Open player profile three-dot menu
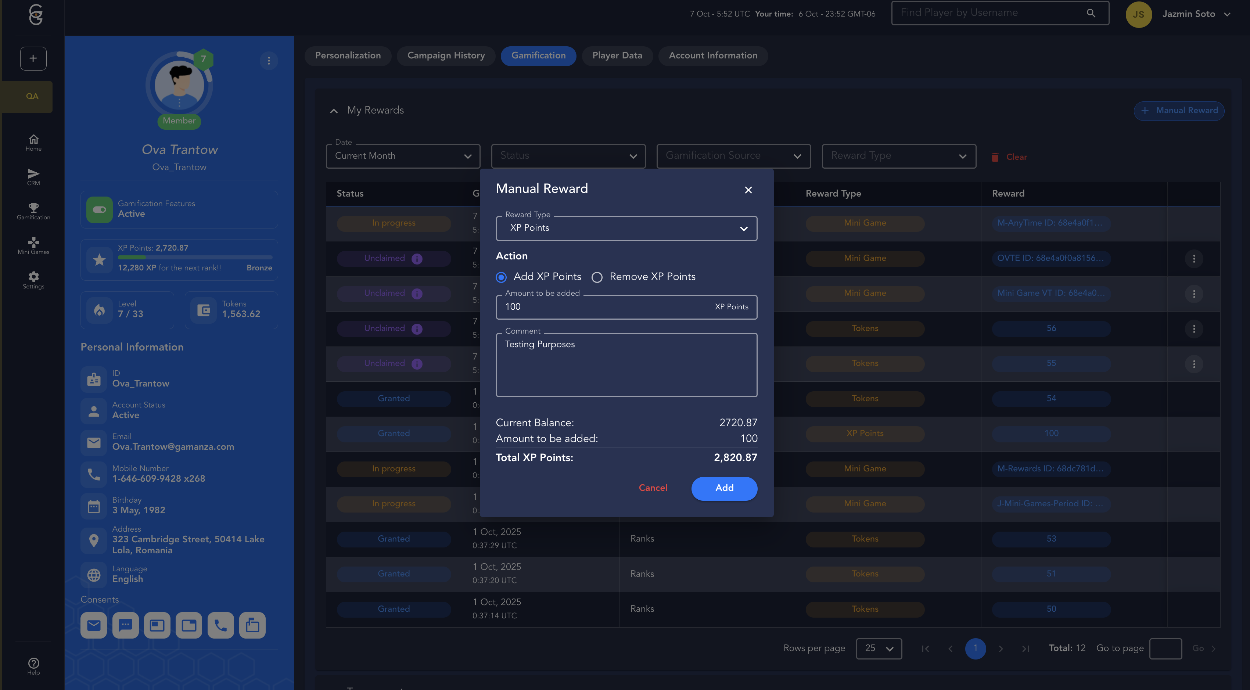This screenshot has height=690, width=1250. pyautogui.click(x=269, y=61)
